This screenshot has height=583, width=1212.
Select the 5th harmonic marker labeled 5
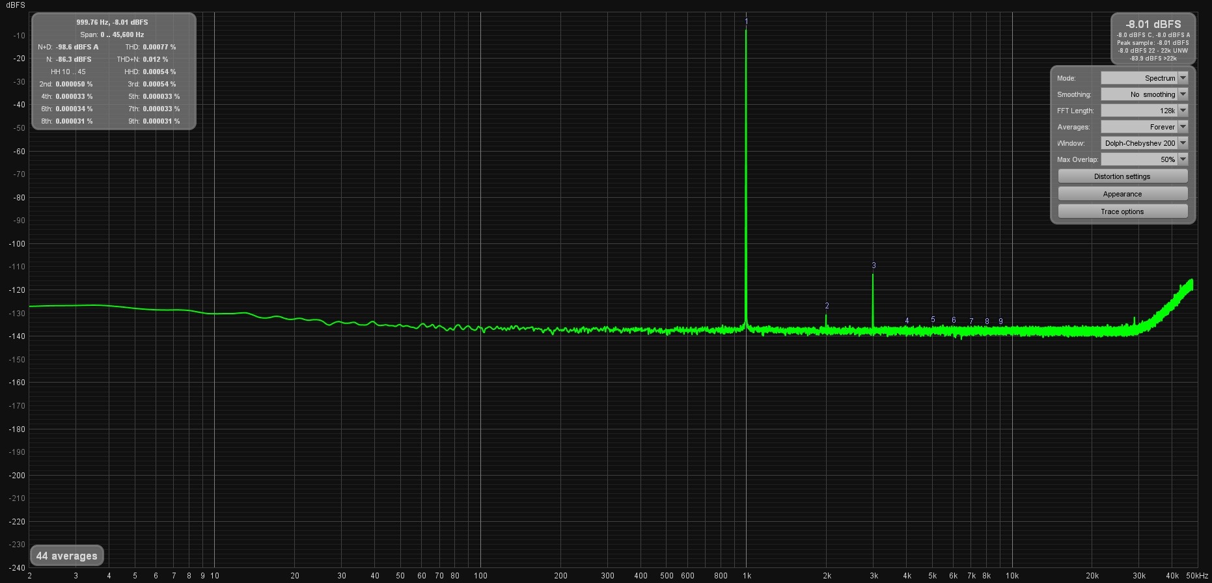pos(933,319)
